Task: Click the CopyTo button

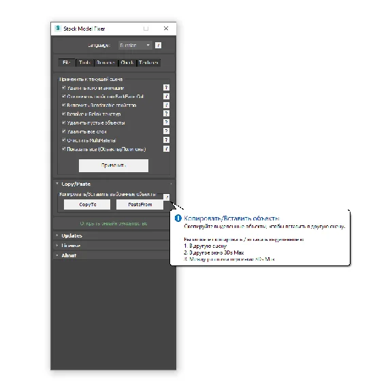Action: pyautogui.click(x=87, y=204)
